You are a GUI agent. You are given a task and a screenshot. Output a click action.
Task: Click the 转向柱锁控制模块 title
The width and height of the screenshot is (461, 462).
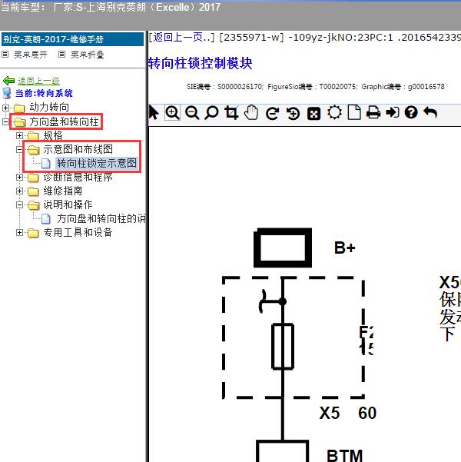coord(201,63)
